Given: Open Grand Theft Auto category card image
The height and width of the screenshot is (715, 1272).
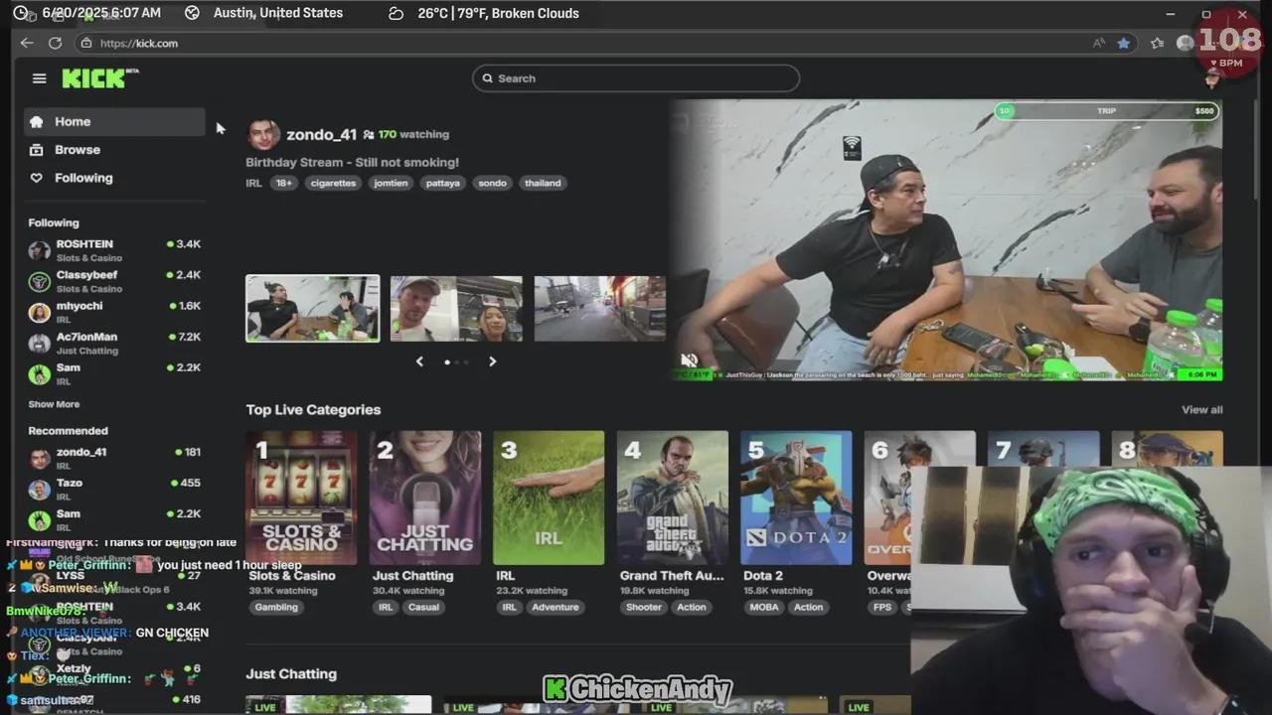Looking at the screenshot, I should (x=673, y=498).
